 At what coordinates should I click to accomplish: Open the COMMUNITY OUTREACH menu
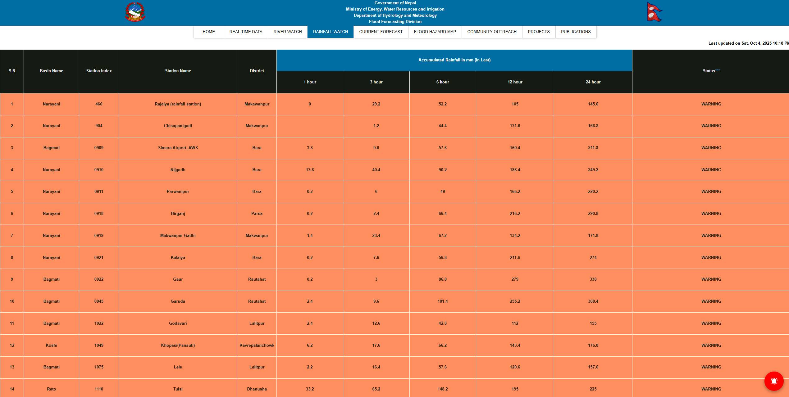pyautogui.click(x=492, y=32)
